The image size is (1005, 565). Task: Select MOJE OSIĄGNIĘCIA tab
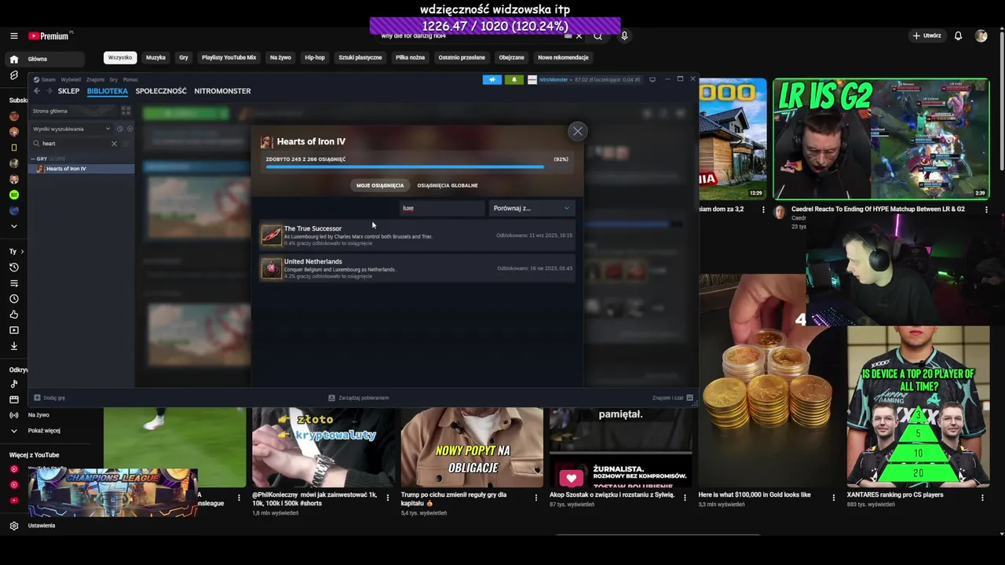click(x=380, y=185)
